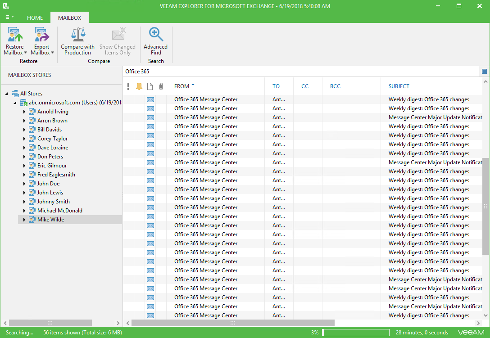Click Johnny Smith's mailbox icon
The image size is (490, 338).
click(32, 202)
